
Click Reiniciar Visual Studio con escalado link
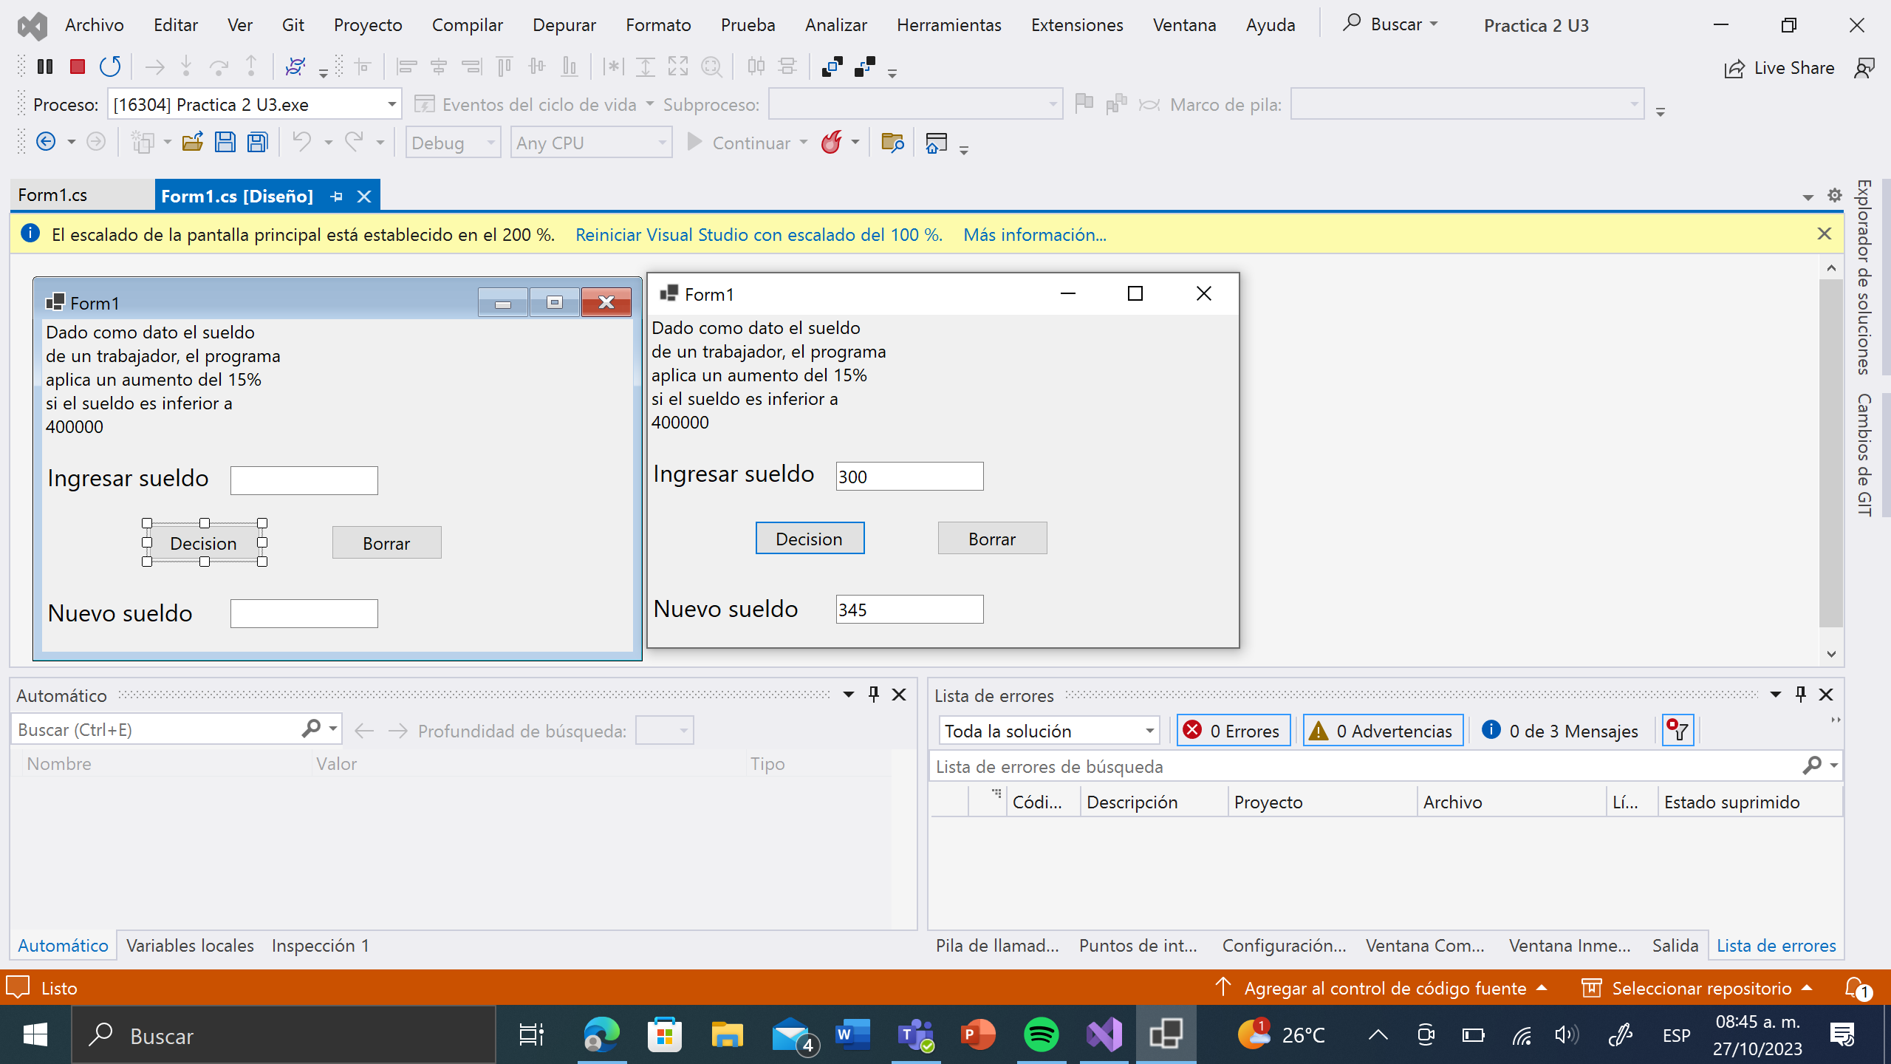pos(759,234)
